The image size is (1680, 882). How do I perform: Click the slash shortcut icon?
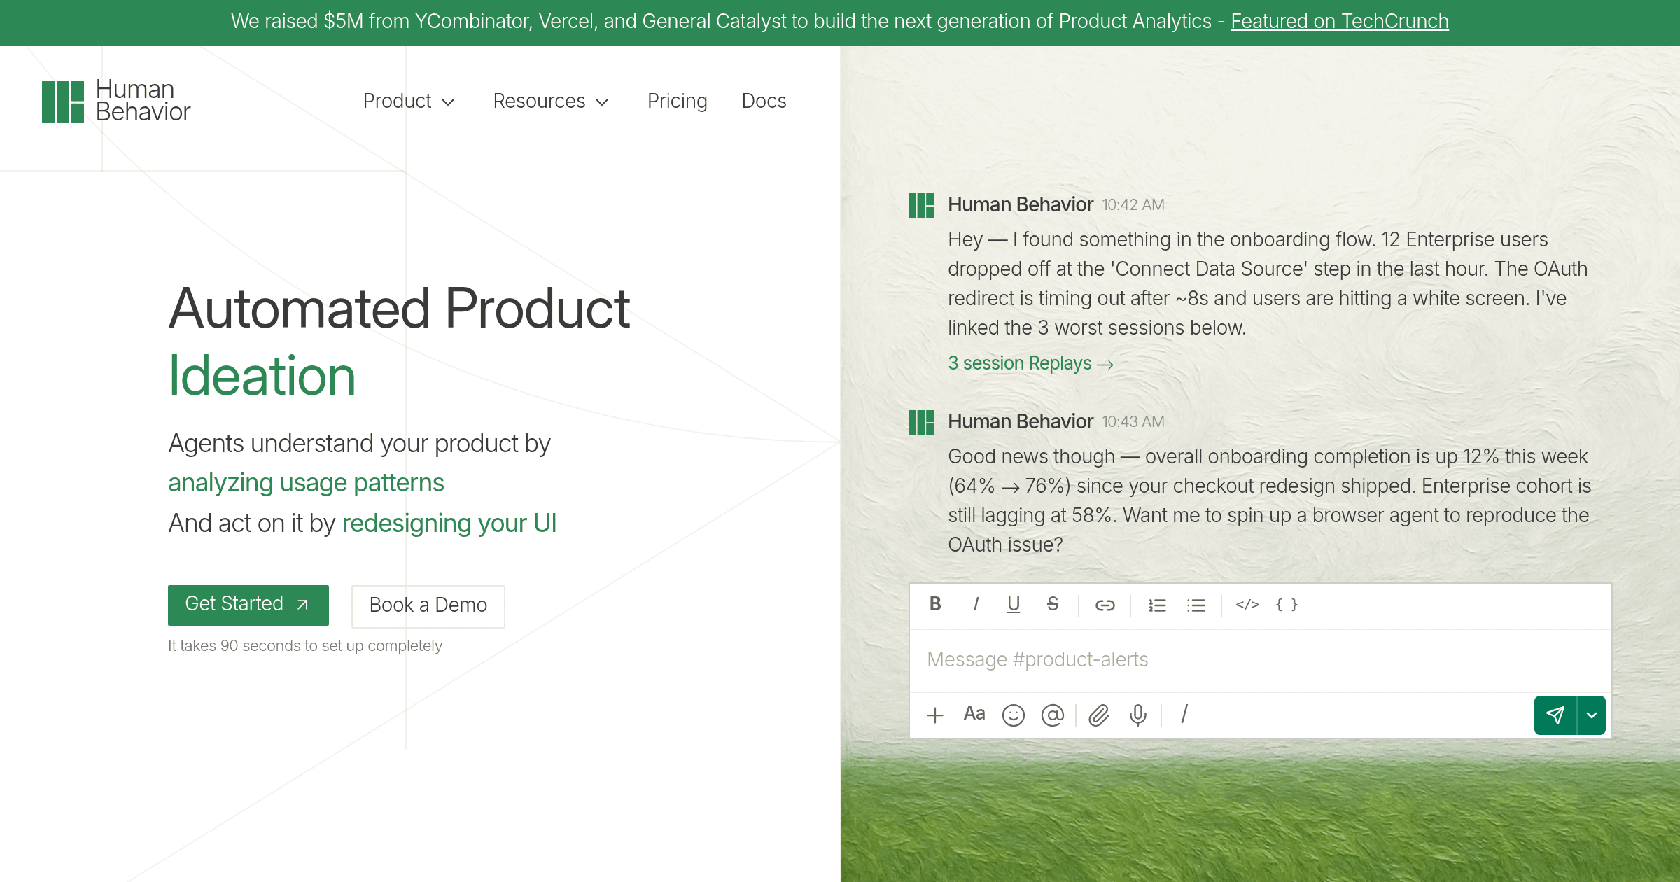click(x=1184, y=715)
